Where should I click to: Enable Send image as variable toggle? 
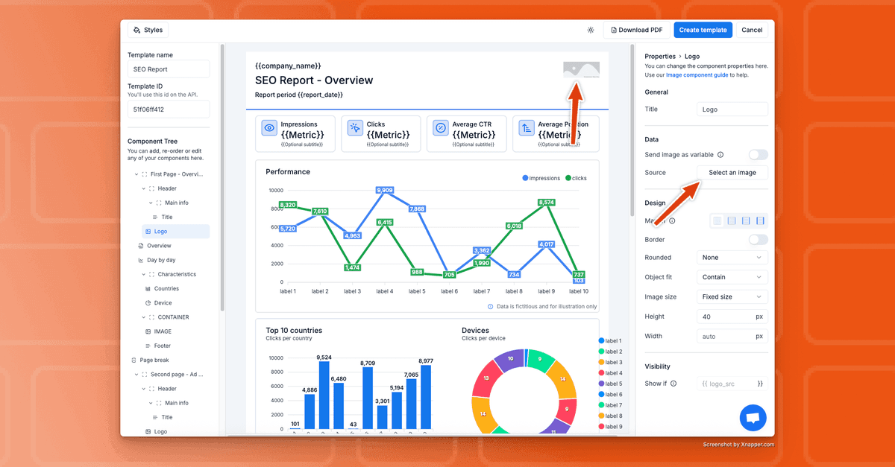[x=758, y=155]
